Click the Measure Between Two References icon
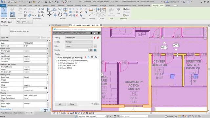Viewport: 210px width, 118px height. (x=91, y=14)
